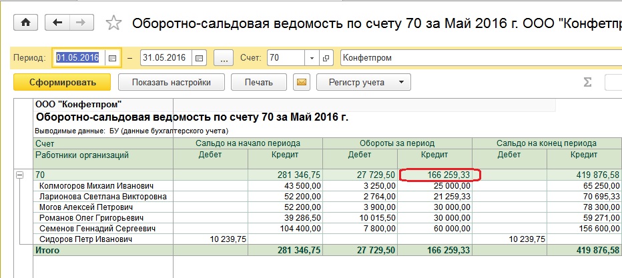Click the Итого row label

(x=103, y=250)
